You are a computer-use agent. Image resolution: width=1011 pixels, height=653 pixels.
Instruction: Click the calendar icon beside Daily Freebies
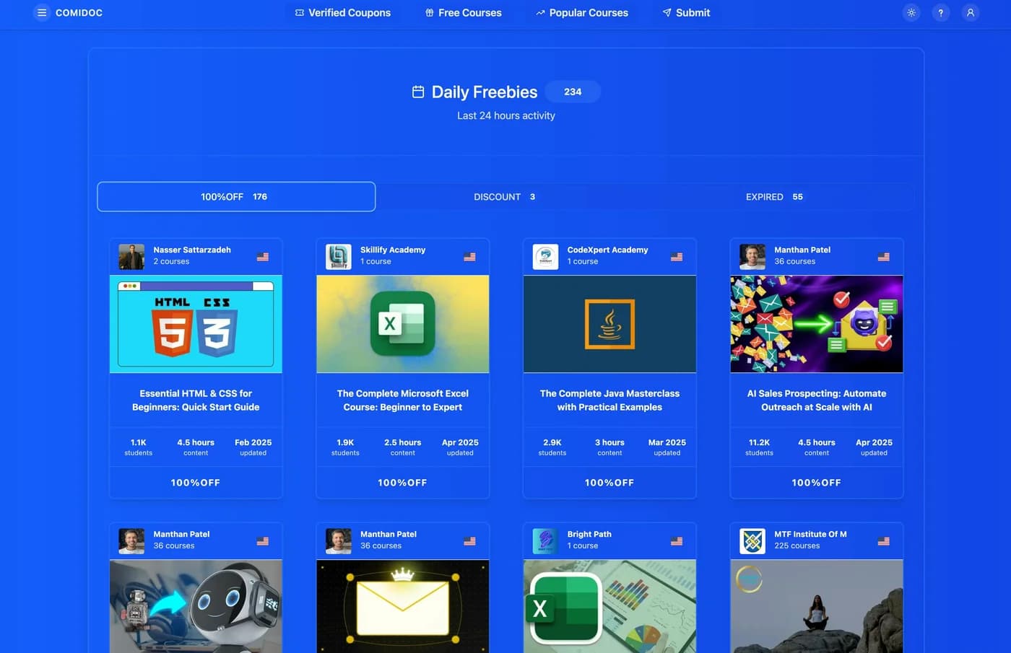[x=418, y=92]
